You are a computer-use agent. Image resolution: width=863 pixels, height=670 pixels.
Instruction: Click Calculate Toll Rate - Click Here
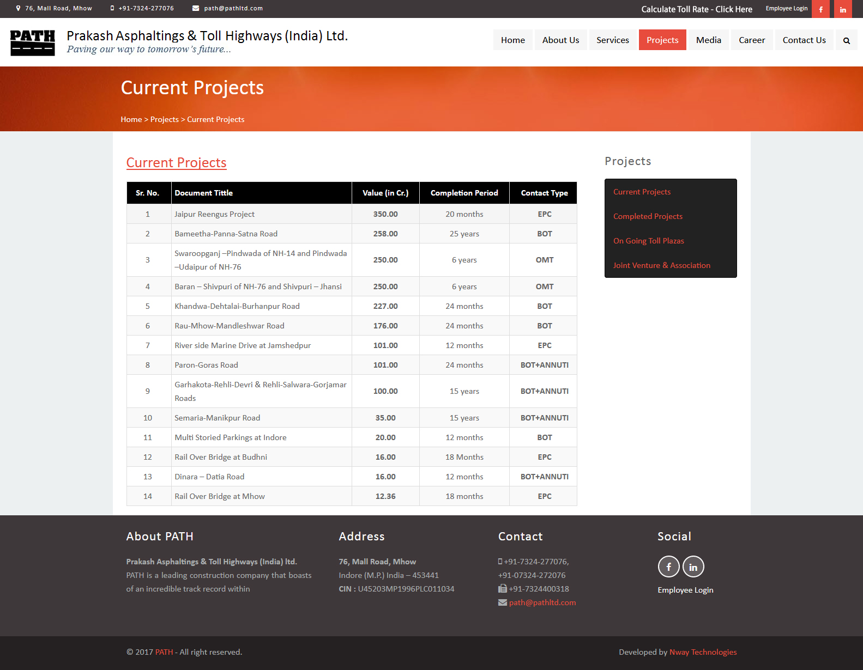696,9
